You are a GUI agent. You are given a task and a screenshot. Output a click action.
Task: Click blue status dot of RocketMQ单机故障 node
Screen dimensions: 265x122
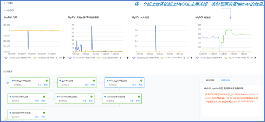10,97
